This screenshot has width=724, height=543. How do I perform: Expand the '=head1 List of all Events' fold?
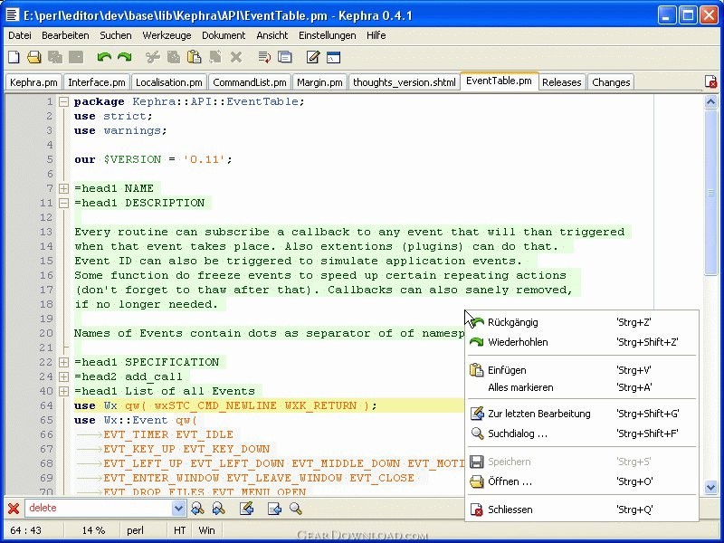pyautogui.click(x=63, y=391)
